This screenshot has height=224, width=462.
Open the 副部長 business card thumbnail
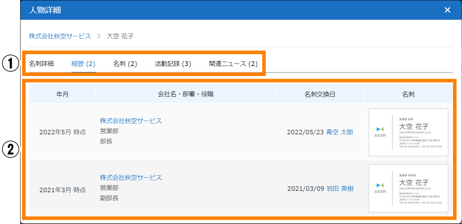coord(408,188)
